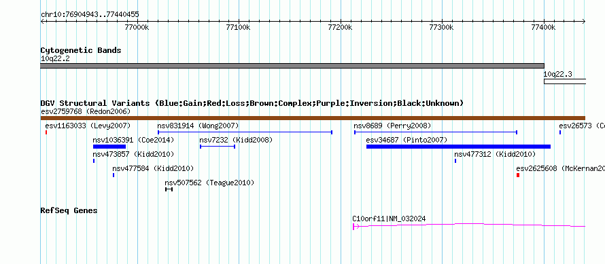The width and height of the screenshot is (605, 264).
Task: Click the chr10:76904943..77440455 region label
Action: pos(90,15)
